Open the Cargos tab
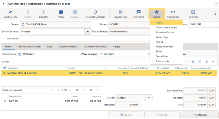Viewport: 219px width, 119px height. click(117, 47)
